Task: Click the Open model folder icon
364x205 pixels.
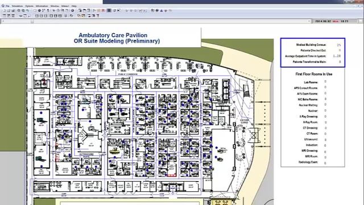Action: tap(9, 10)
